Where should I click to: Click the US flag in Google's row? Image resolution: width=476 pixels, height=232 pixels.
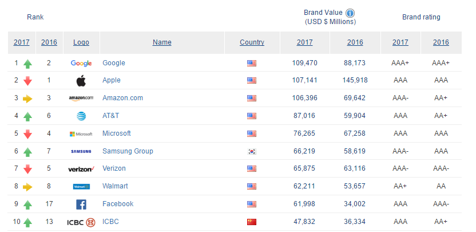pos(252,63)
